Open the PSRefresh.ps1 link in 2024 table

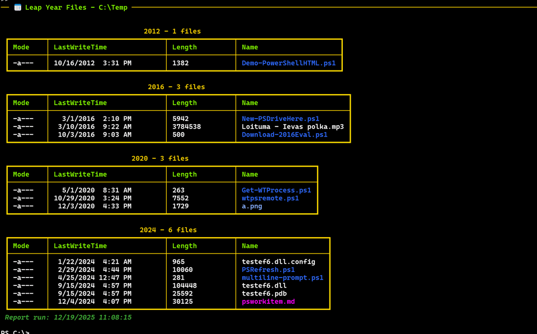268,269
